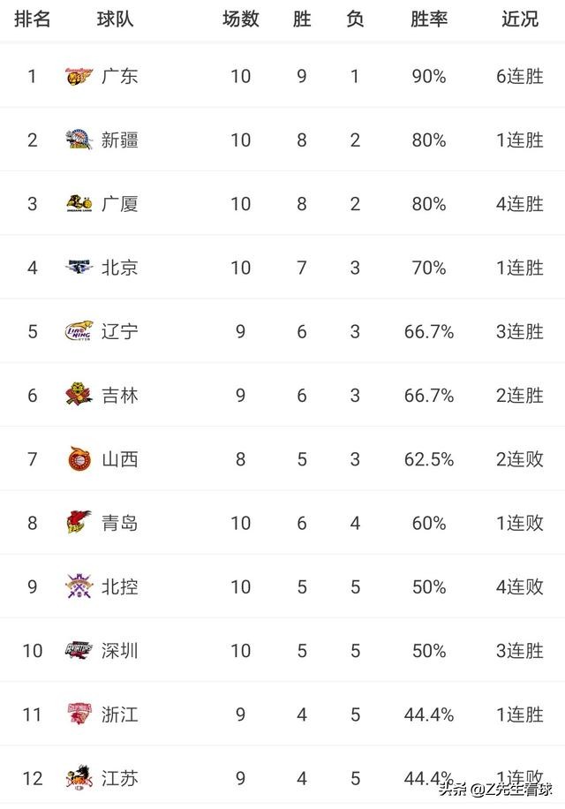Click the Qingdao (青岛) eagle logo
The width and height of the screenshot is (565, 809).
pos(79,522)
